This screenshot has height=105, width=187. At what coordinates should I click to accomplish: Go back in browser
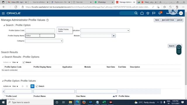pos(4,7)
